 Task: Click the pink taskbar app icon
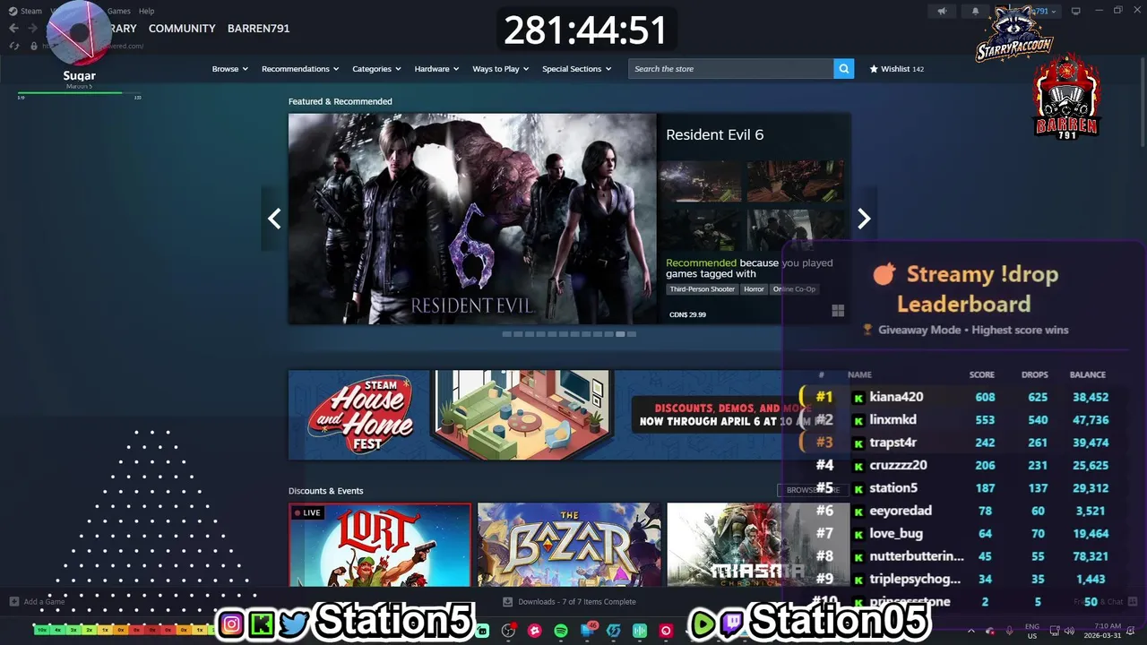point(535,631)
